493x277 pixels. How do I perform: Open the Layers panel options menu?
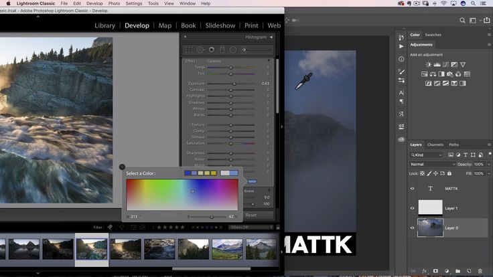click(489, 145)
